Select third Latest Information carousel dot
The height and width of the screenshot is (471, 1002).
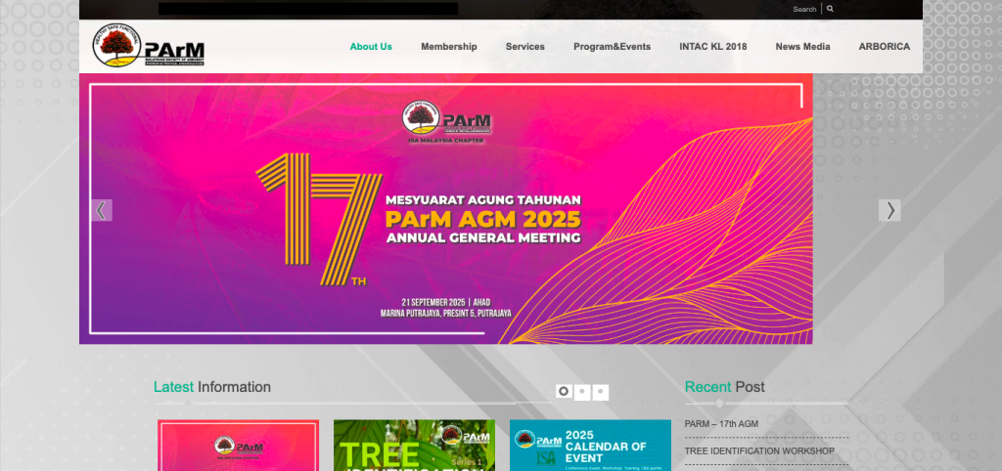[601, 391]
